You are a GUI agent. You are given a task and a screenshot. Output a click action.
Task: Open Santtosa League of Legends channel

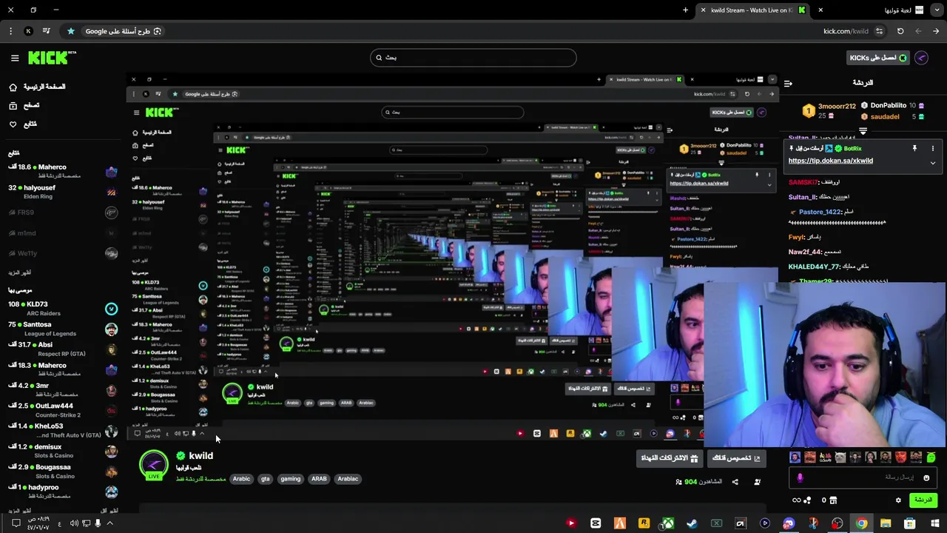coord(63,329)
